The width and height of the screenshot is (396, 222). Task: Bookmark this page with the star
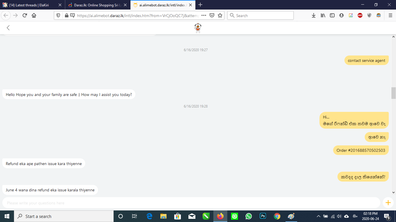coord(220,15)
